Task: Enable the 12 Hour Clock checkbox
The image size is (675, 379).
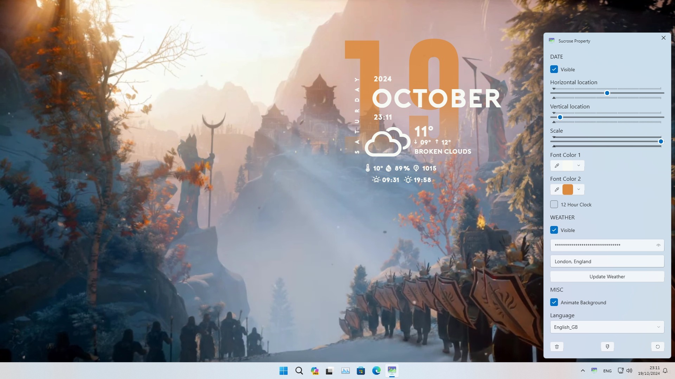Action: pyautogui.click(x=554, y=205)
